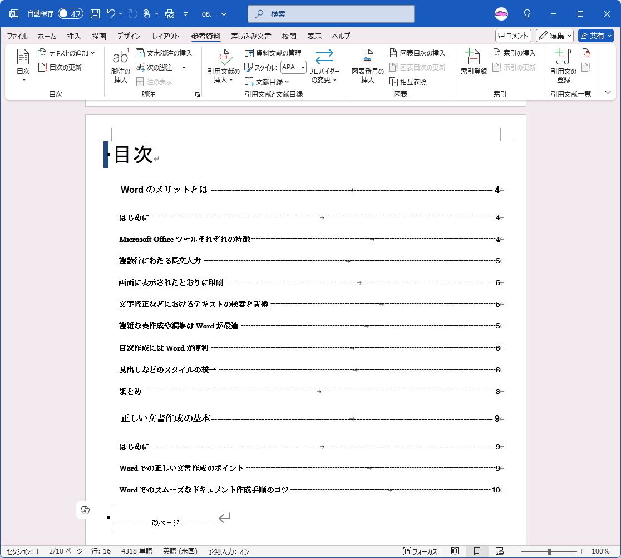
Task: Click the 2/10 ページ page indicator
Action: click(66, 551)
